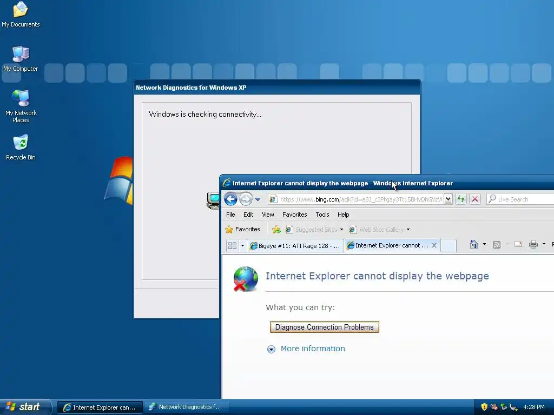
Task: Expand the Home button dropdown arrow
Action: (484, 244)
